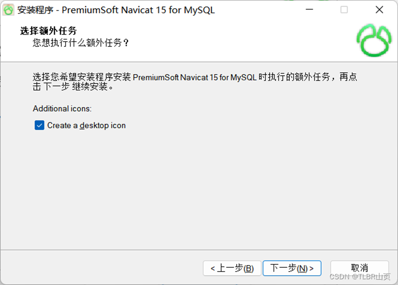The image size is (398, 285).
Task: Click the 'Create a desktop icon' label text
Action: coord(86,125)
